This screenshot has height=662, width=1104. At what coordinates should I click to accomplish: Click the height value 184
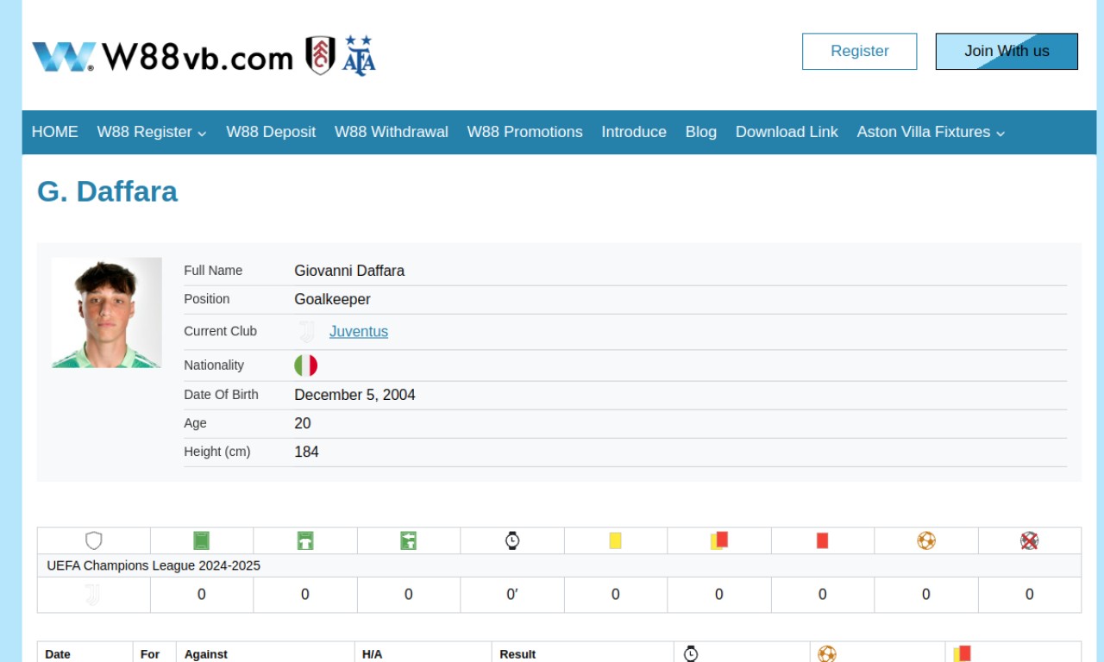pos(307,452)
